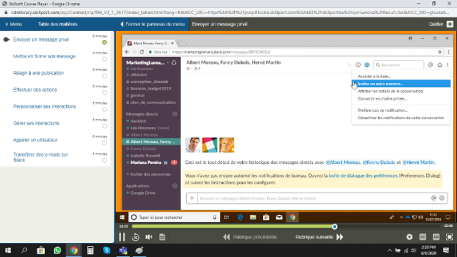Click Slack Recherche search field

coord(399,65)
